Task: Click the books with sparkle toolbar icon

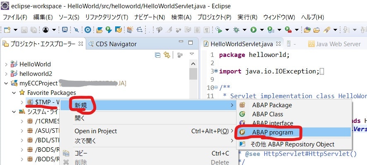Action: click(130, 30)
